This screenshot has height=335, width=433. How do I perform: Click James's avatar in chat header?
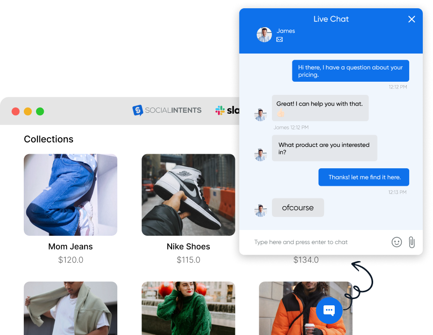tap(264, 35)
